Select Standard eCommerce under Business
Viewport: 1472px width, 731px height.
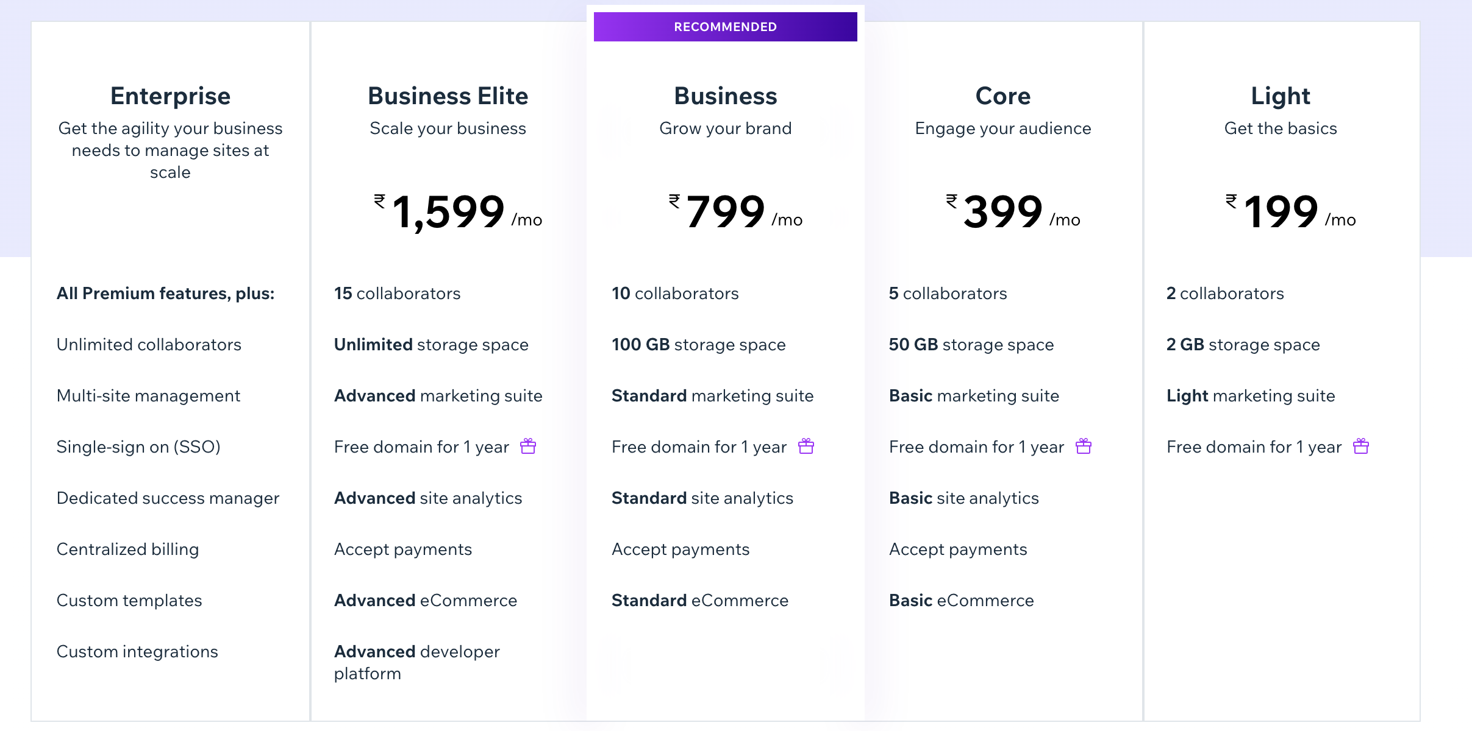[x=699, y=600]
